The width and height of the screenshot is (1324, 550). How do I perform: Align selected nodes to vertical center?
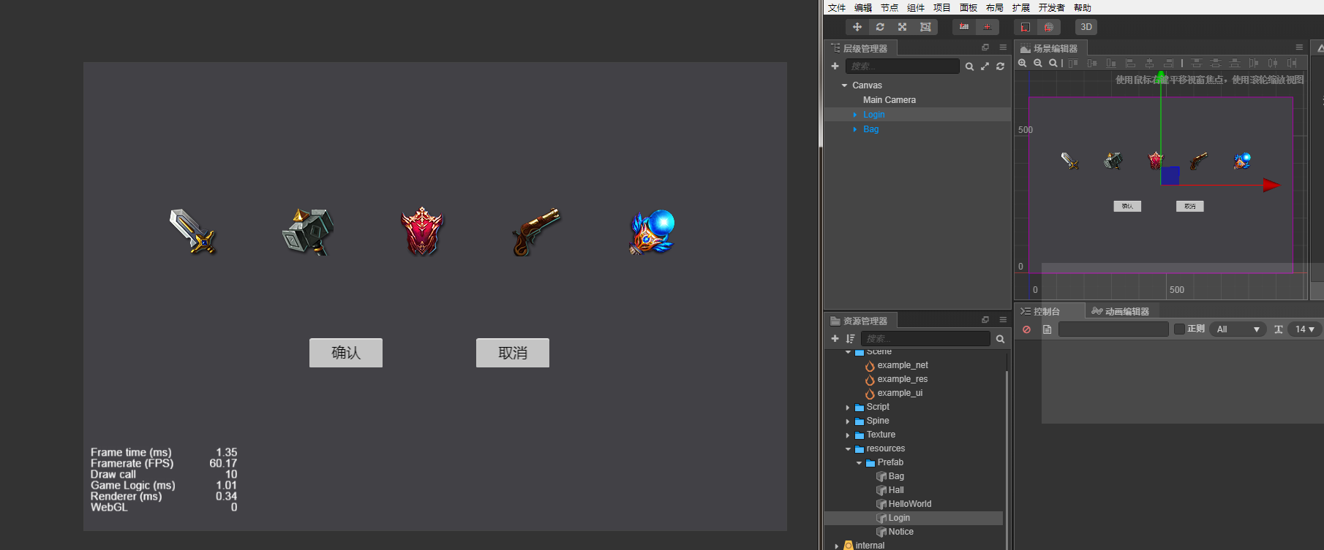point(1092,64)
